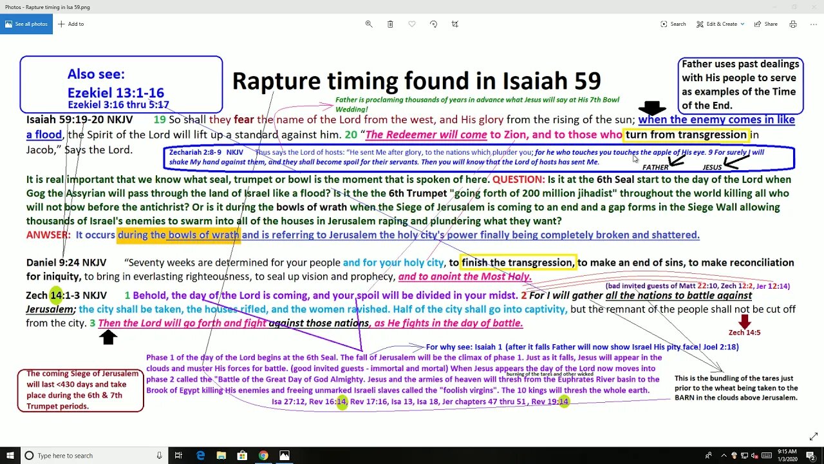Open the See all photos view
Image resolution: width=824 pixels, height=464 pixels.
[x=26, y=24]
